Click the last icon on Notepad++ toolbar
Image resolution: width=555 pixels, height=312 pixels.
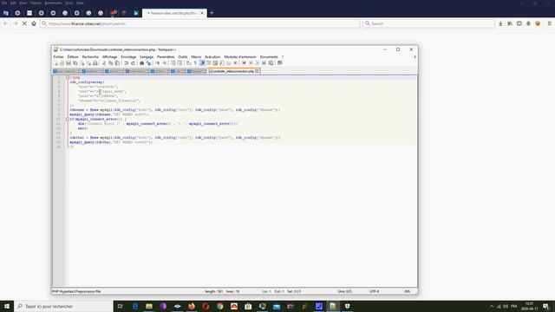[x=280, y=63]
